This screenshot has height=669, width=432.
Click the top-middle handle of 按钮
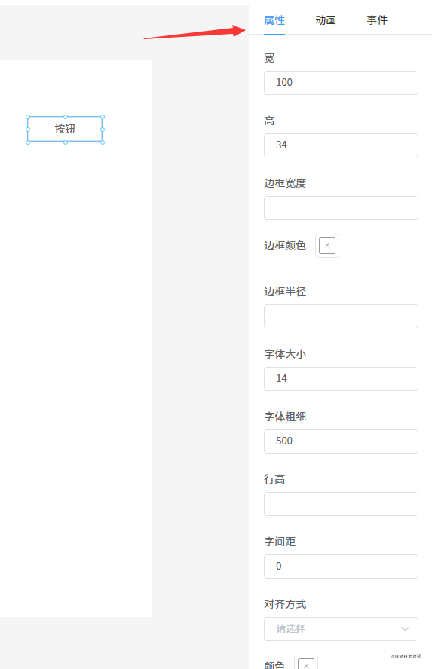click(66, 117)
